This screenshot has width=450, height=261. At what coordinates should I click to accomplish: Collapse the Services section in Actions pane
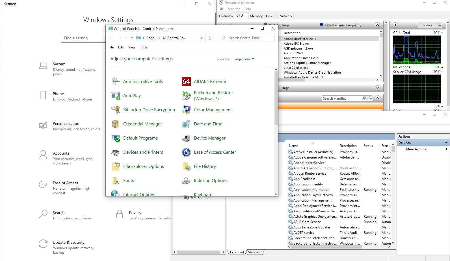click(x=446, y=142)
